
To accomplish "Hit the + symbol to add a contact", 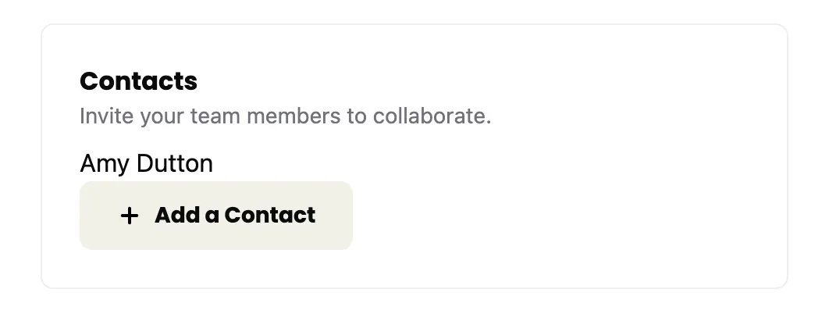I will click(130, 216).
